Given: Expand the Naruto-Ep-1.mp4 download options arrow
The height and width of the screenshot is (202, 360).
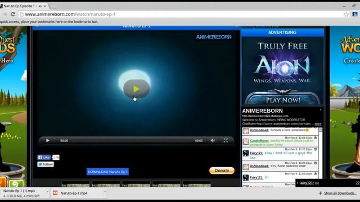Looking at the screenshot, I should tap(105, 191).
